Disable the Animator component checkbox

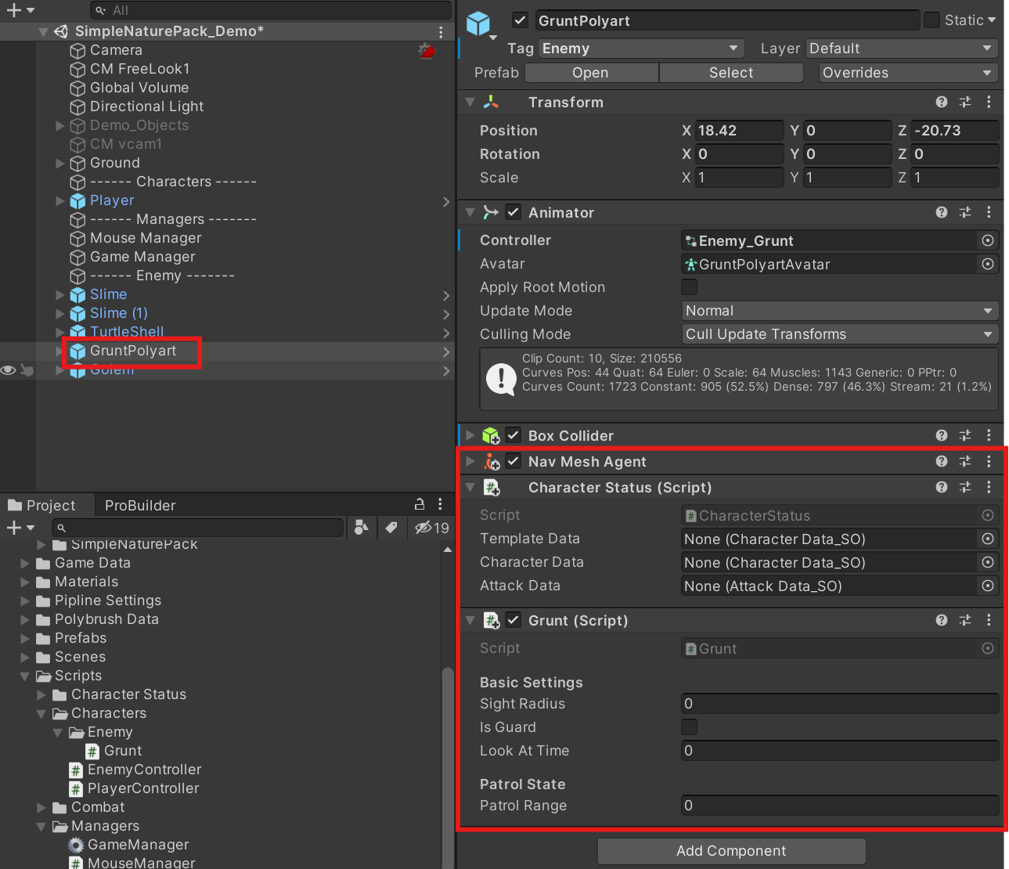click(513, 212)
